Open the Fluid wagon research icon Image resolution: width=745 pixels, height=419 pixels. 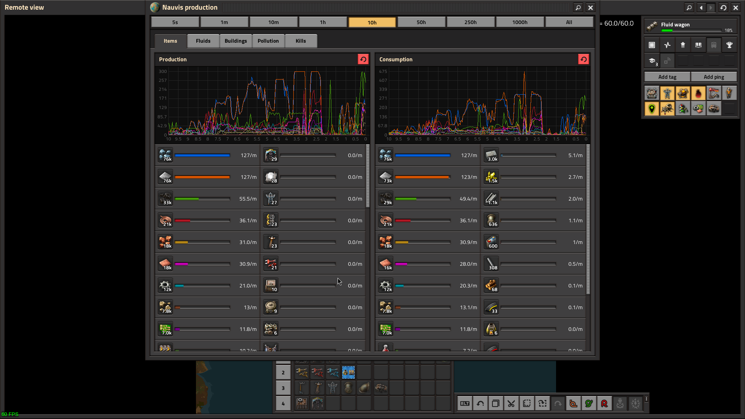[652, 26]
